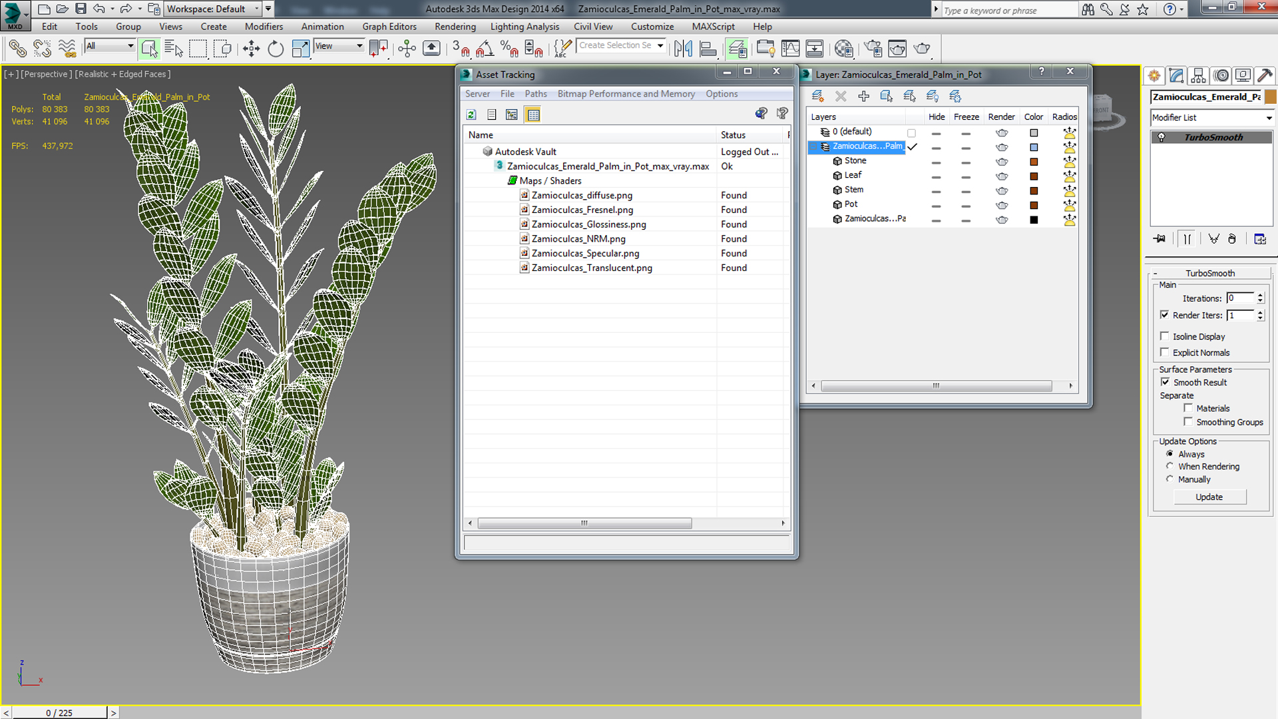Open the Modifier List dropdown

pyautogui.click(x=1211, y=118)
